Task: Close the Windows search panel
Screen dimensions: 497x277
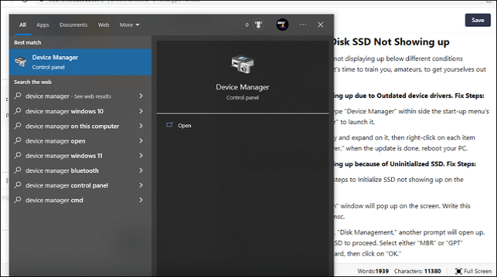Action: tap(320, 25)
